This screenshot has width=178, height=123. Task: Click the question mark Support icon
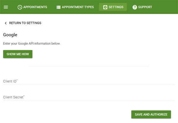coord(135,7)
